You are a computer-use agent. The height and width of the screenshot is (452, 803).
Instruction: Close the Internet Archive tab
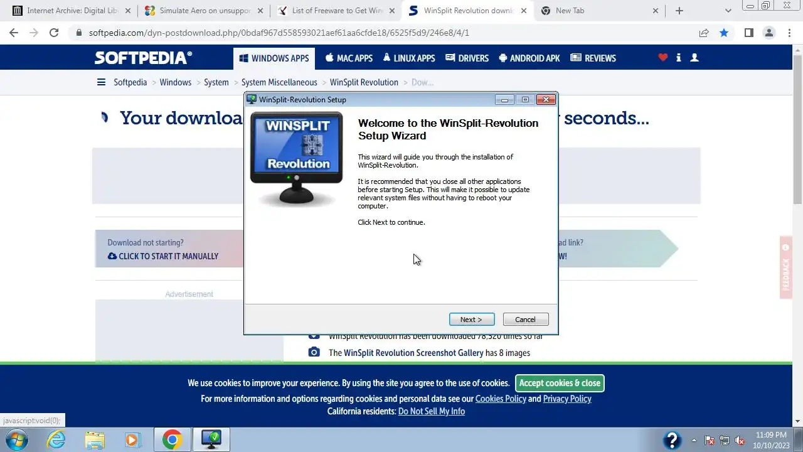tap(128, 11)
